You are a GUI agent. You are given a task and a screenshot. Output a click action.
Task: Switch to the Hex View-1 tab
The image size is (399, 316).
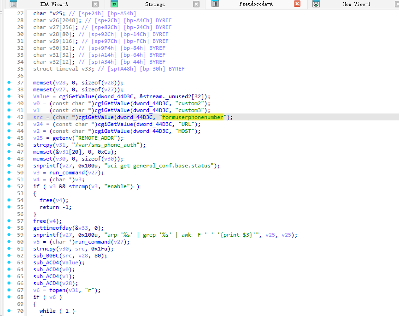click(356, 4)
